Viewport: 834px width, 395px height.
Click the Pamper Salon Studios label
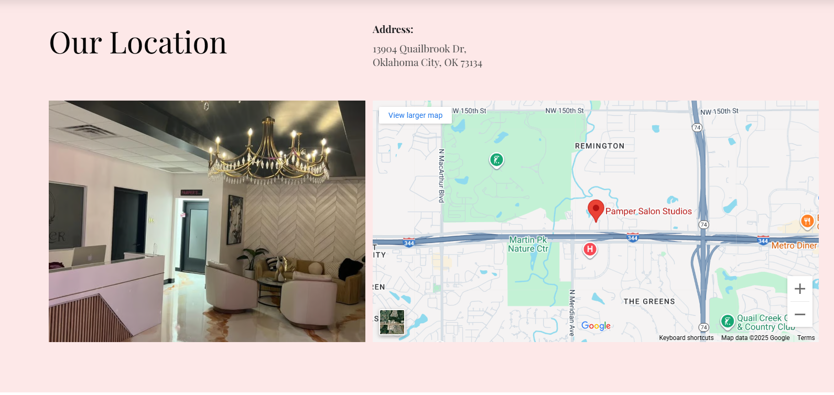tap(648, 211)
